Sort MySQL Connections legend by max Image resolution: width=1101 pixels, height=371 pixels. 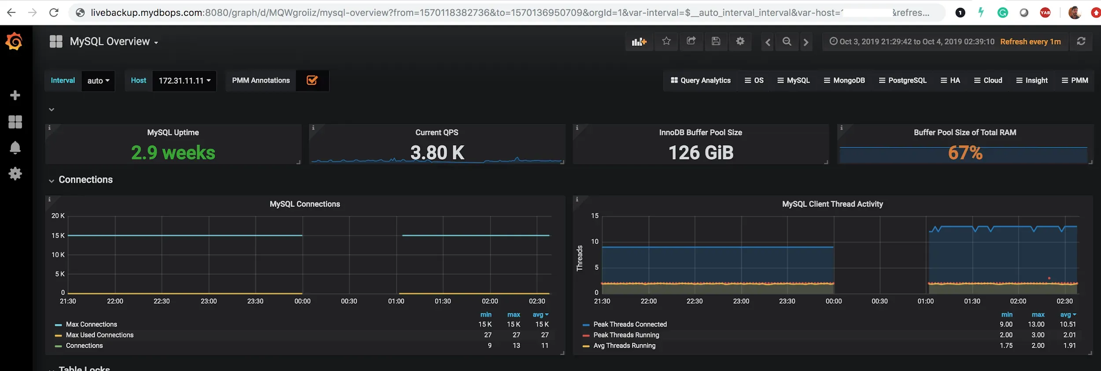point(514,315)
